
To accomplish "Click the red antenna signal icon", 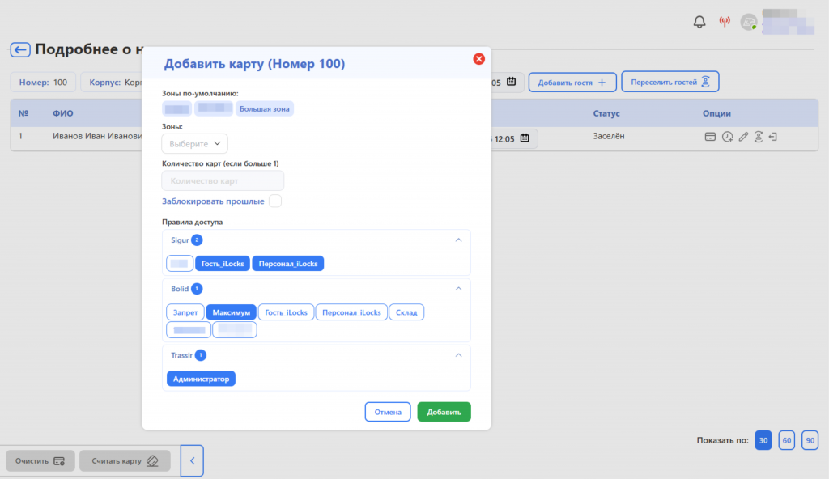I will (x=725, y=22).
